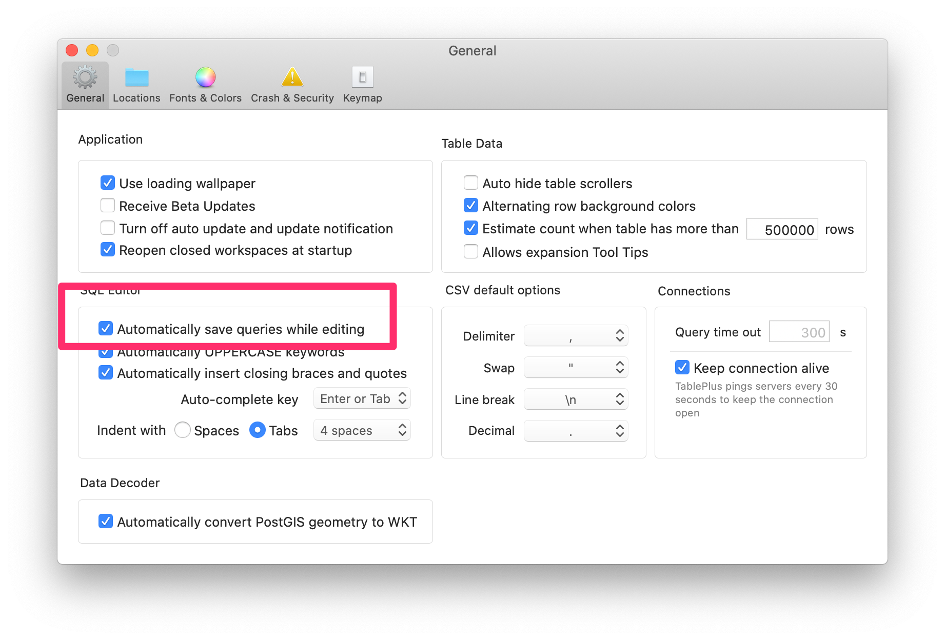Select Spaces as indent option
Viewport: 945px width, 640px height.
click(183, 430)
